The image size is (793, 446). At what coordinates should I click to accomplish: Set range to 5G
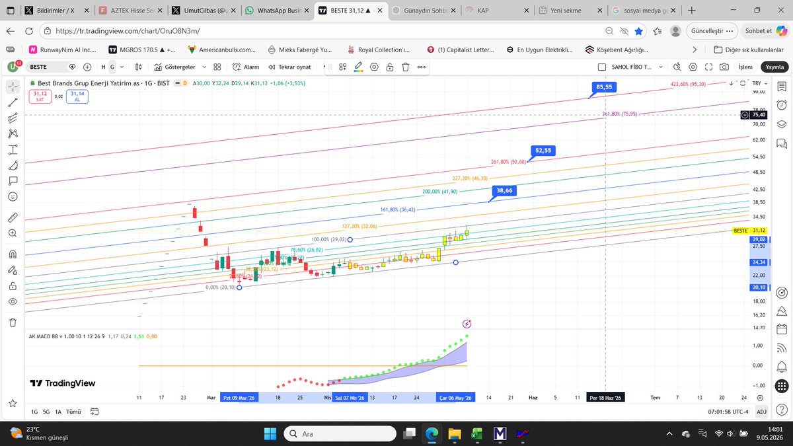tap(46, 411)
